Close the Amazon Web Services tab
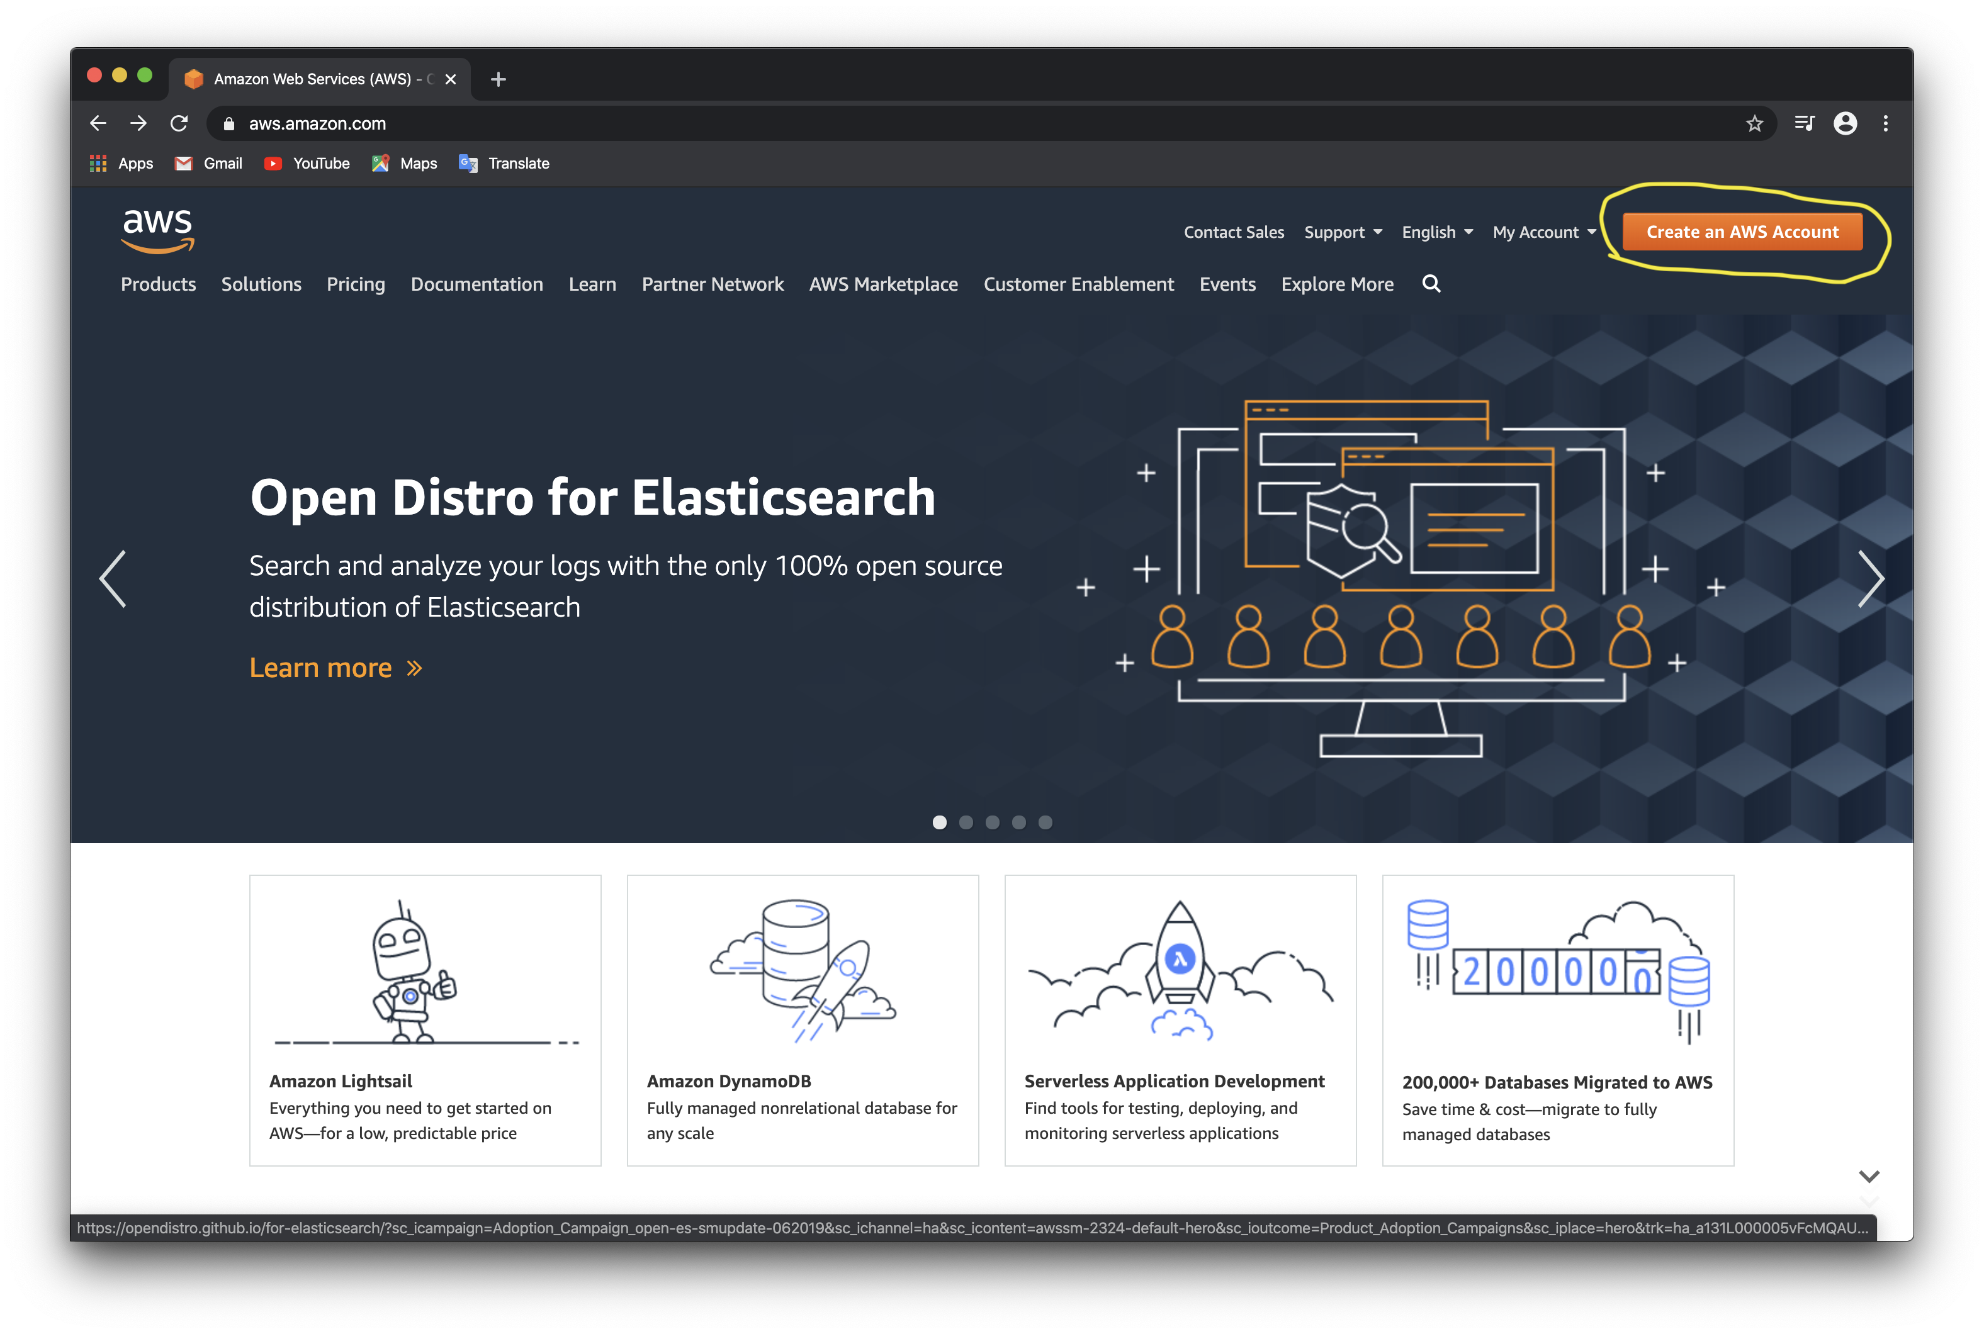 click(451, 79)
